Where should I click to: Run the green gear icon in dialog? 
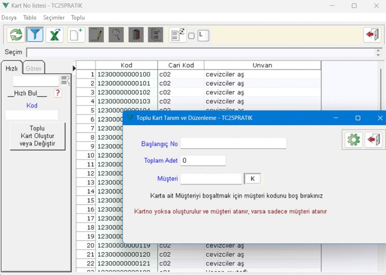pos(353,140)
